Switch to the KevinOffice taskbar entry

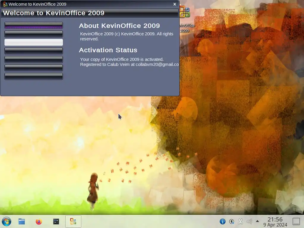[x=73, y=221]
